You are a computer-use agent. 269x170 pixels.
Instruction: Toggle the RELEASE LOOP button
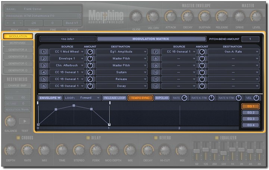click(115, 98)
